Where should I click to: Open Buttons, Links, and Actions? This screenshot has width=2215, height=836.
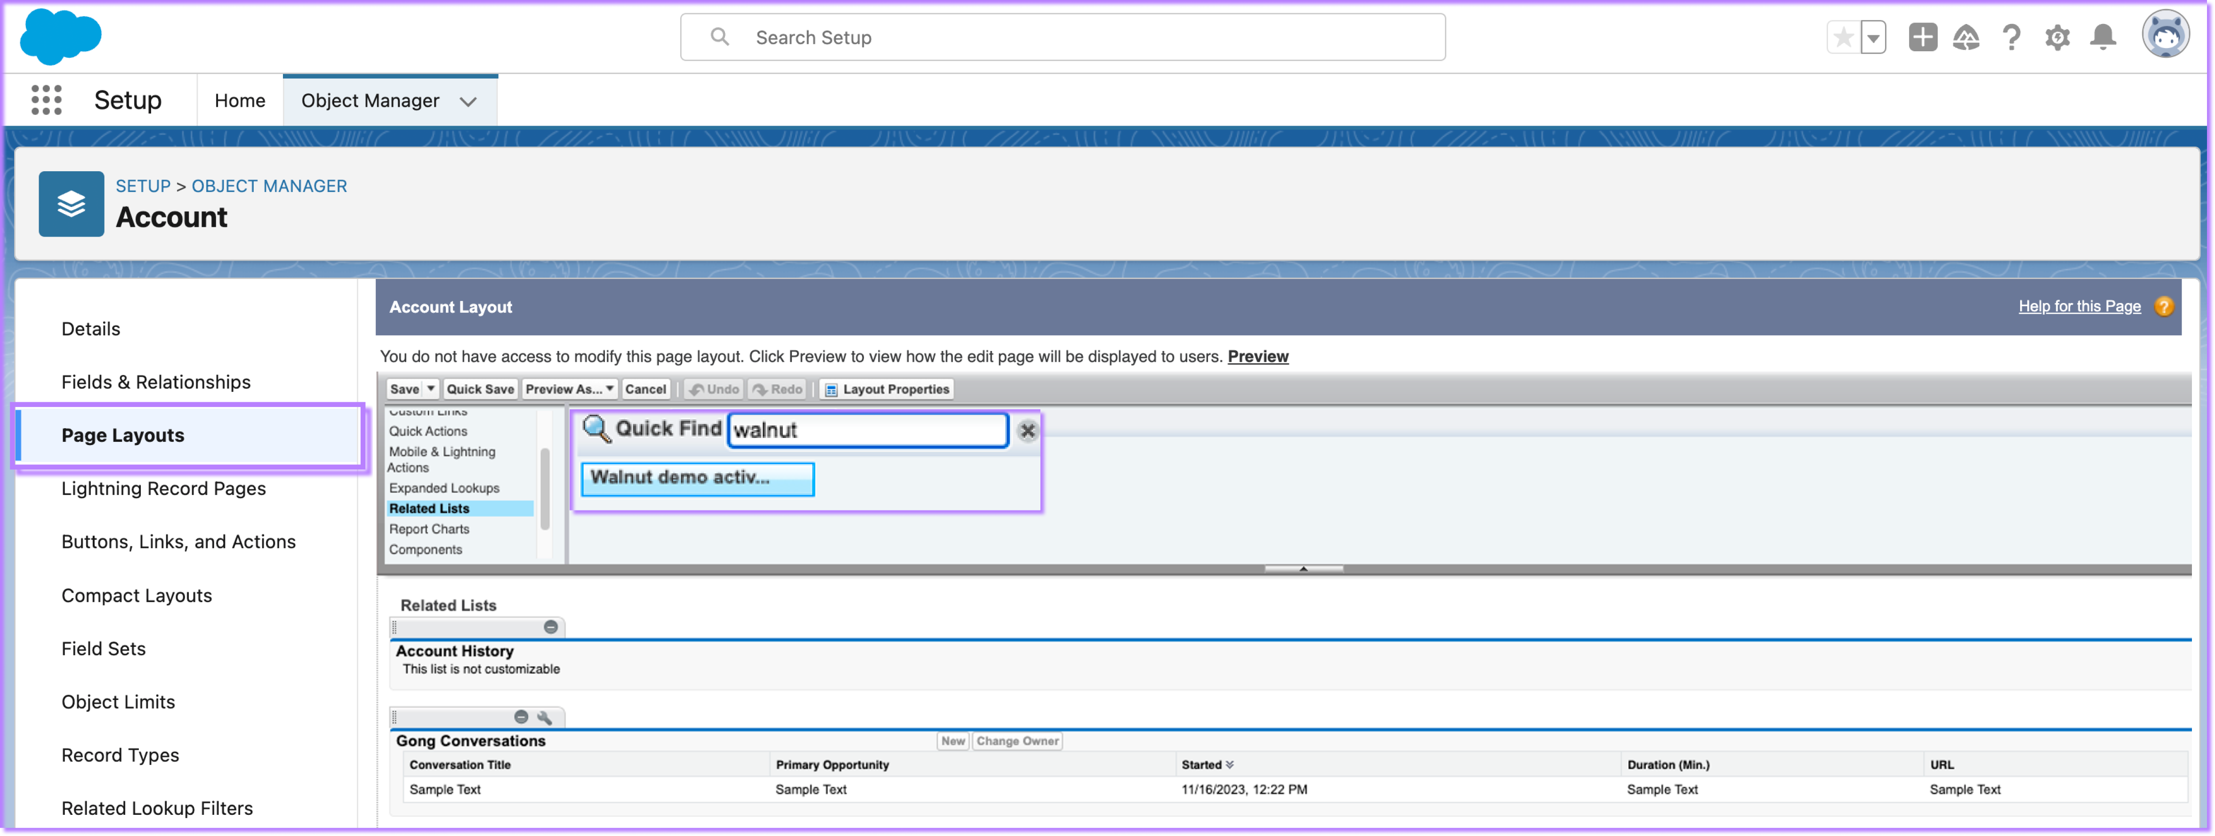tap(178, 541)
